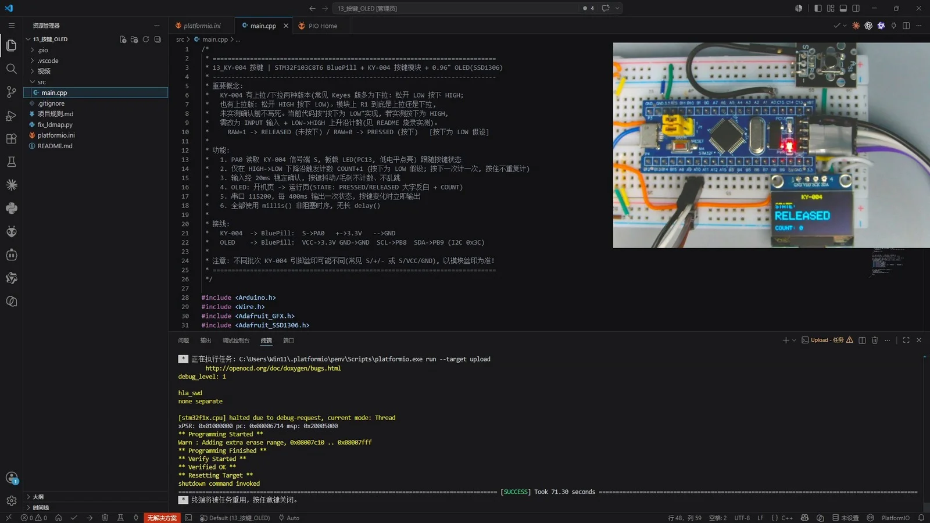This screenshot has height=523, width=930.
Task: Switch to platformio.ini tab
Action: pos(202,26)
